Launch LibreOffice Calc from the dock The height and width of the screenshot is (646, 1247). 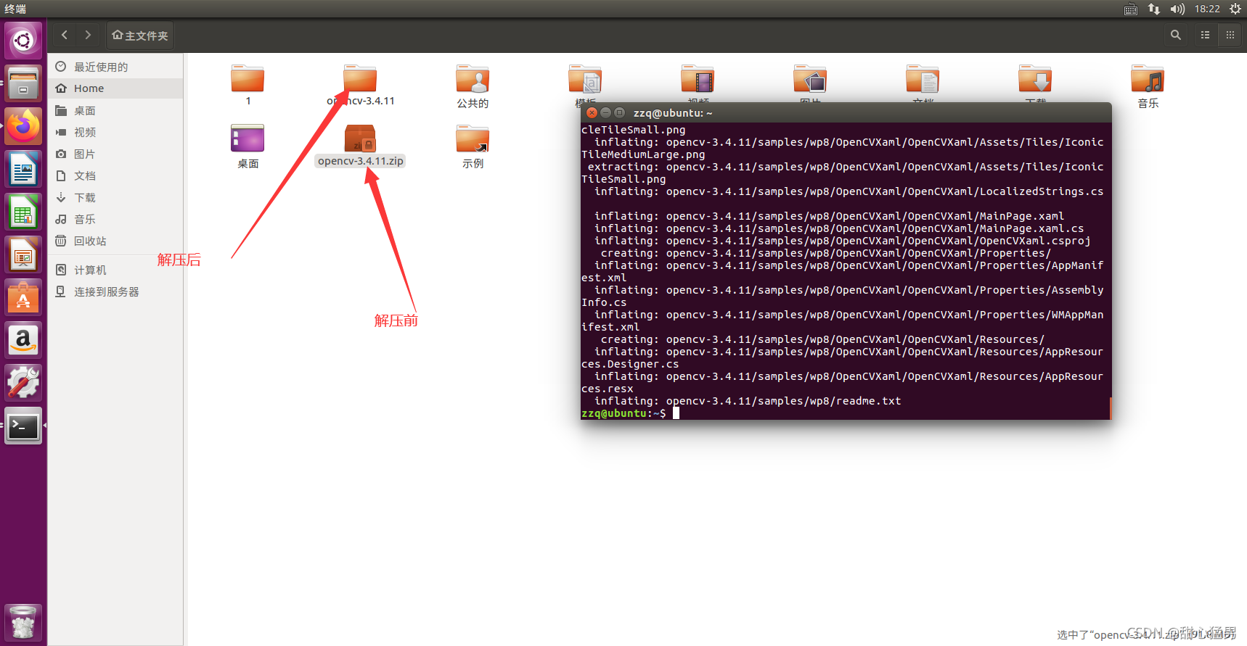pos(23,212)
